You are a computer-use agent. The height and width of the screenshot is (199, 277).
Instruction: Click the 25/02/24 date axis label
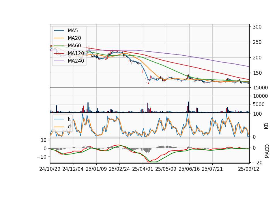point(119,169)
